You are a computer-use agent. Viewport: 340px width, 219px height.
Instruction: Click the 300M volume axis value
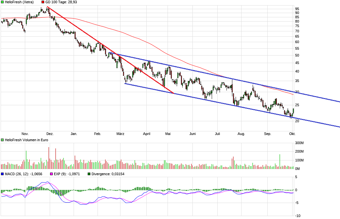coord(299,143)
